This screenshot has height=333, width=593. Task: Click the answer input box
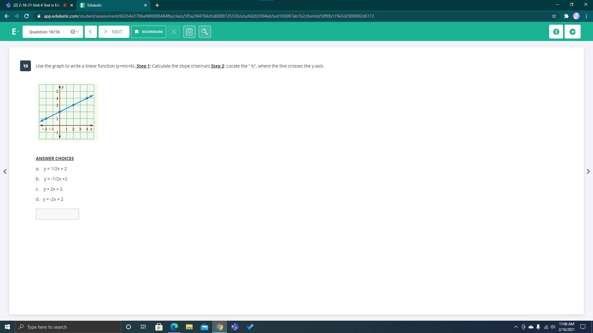[57, 214]
